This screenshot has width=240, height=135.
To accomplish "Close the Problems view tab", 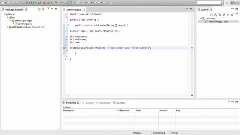I will click(78, 103).
